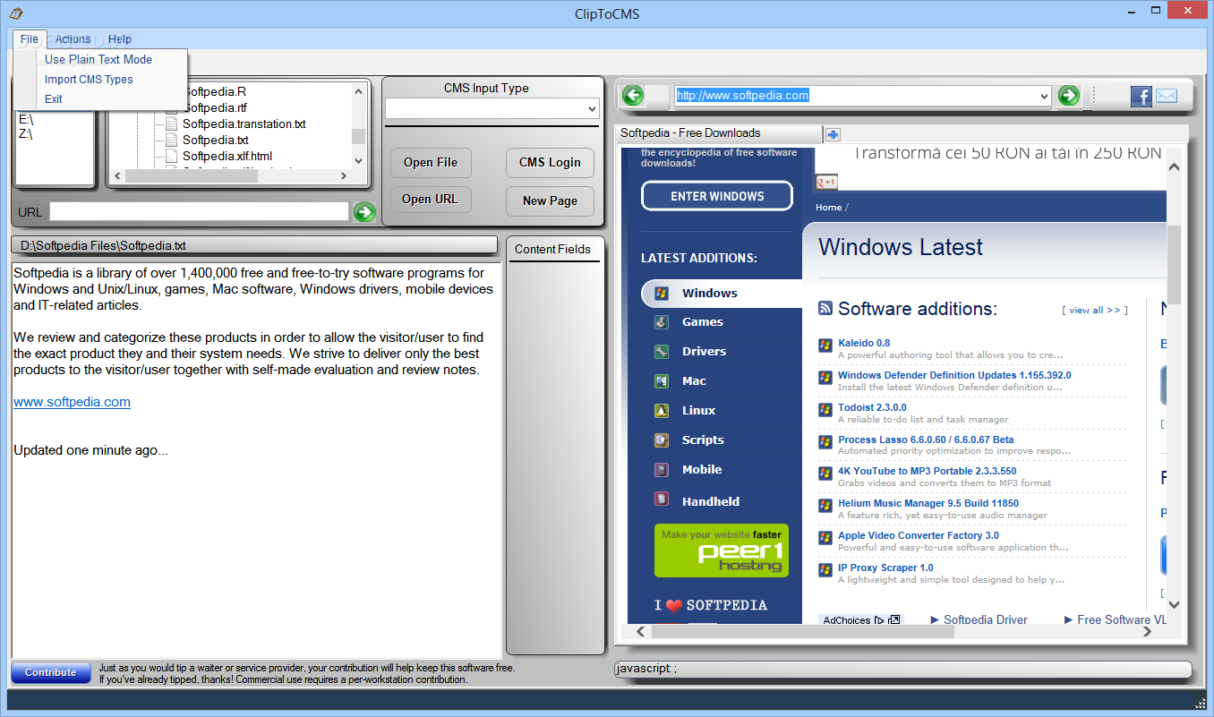Image resolution: width=1214 pixels, height=717 pixels.
Task: Click Windows icon beside Kaleido 0.8
Action: pyautogui.click(x=825, y=346)
